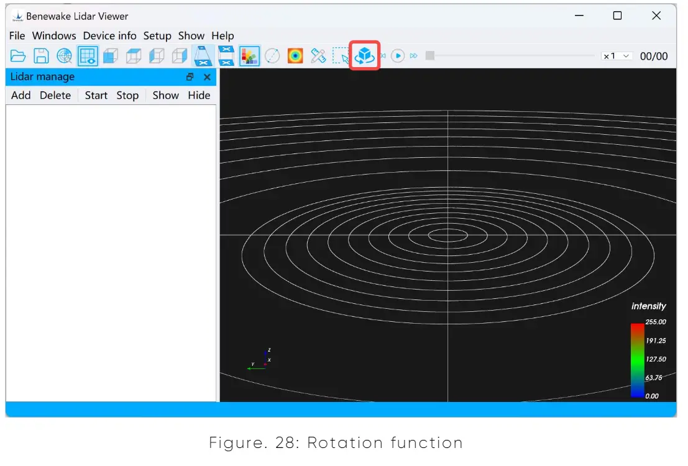
Task: Click Delete in Lidar manage panel
Action: [x=55, y=95]
